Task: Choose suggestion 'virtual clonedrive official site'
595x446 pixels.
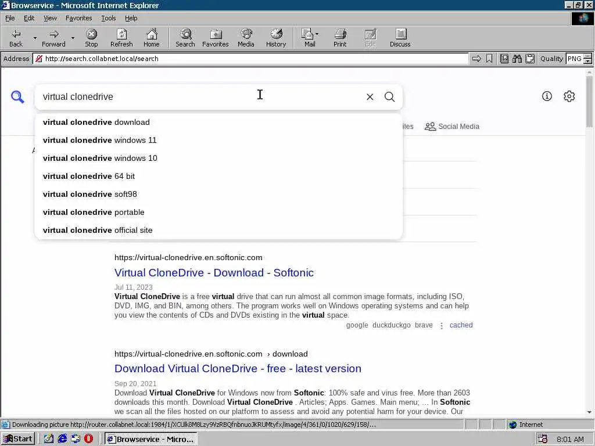Action: click(x=218, y=230)
